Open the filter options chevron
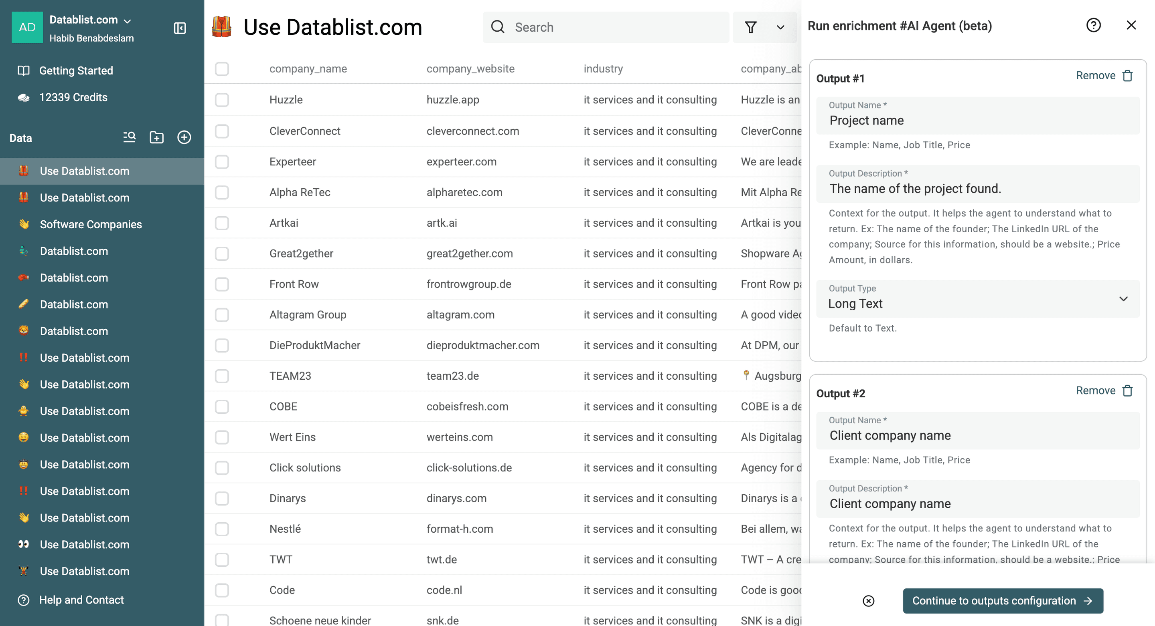 point(780,27)
